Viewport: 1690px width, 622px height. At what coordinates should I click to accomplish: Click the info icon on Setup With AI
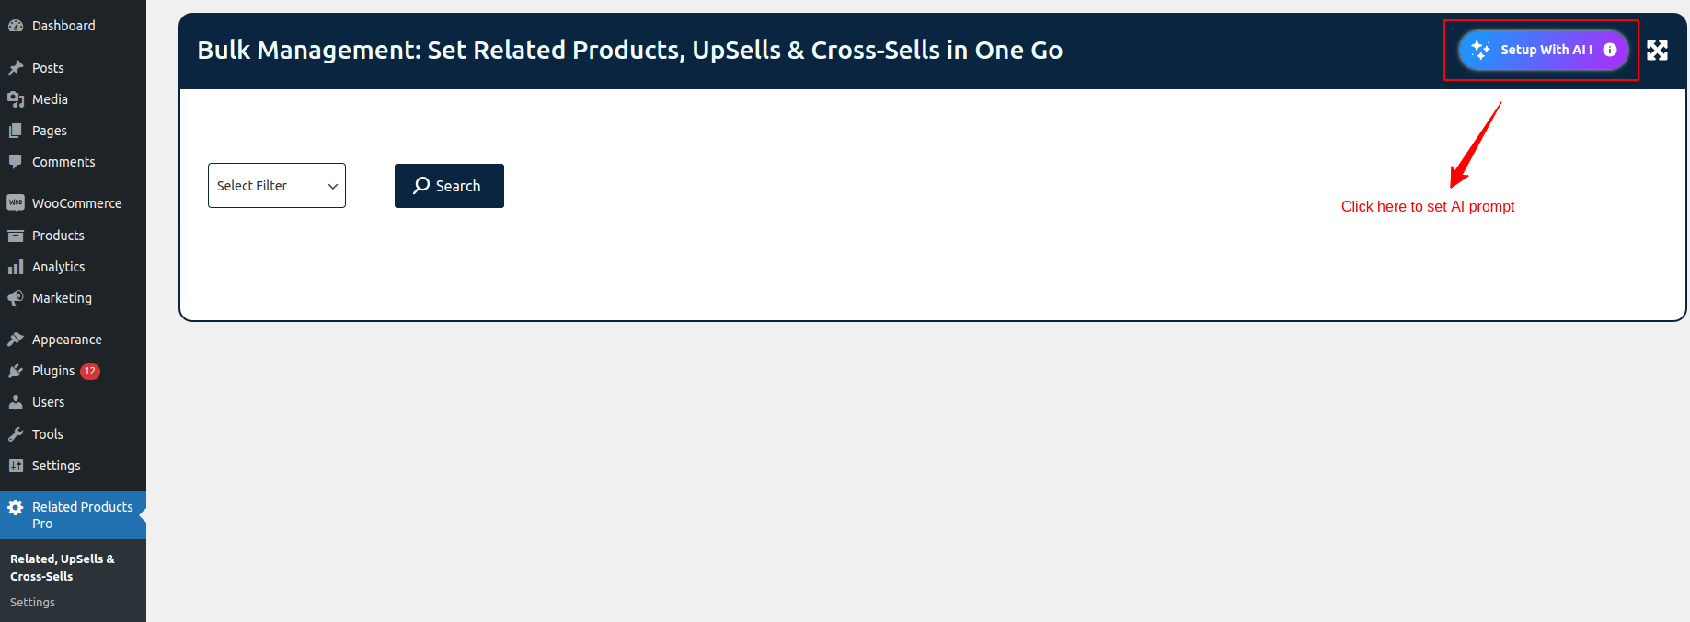click(1610, 50)
